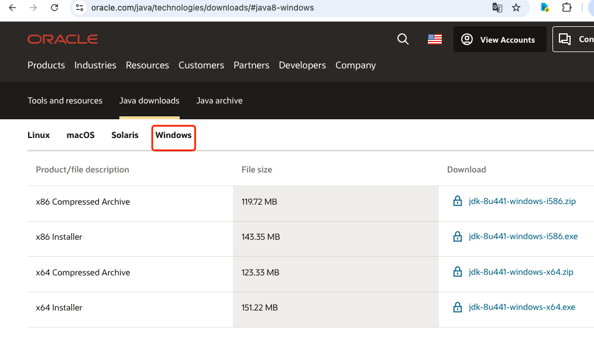The width and height of the screenshot is (594, 345).
Task: Click the browser forward arrow
Action: tap(33, 8)
